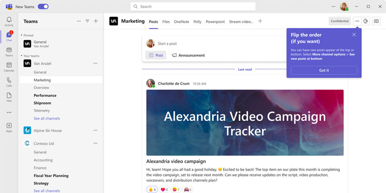Click the Search box
This screenshot has width=386, height=193.
click(x=193, y=7)
